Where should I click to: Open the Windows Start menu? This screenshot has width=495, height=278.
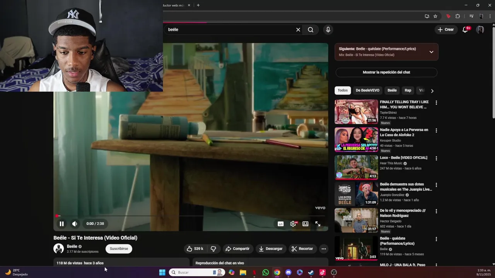tap(162, 273)
